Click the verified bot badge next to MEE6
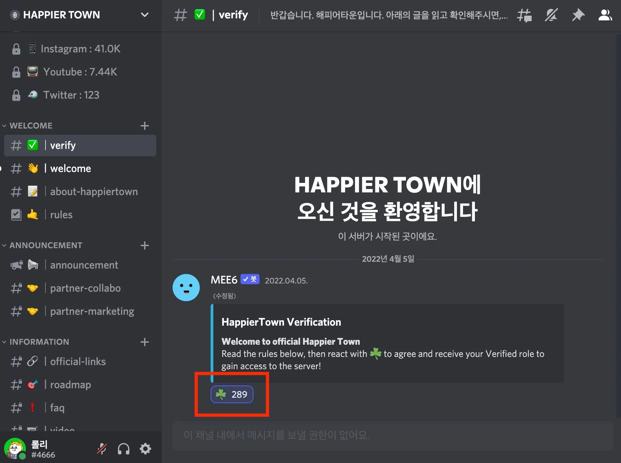This screenshot has height=463, width=621. point(250,279)
